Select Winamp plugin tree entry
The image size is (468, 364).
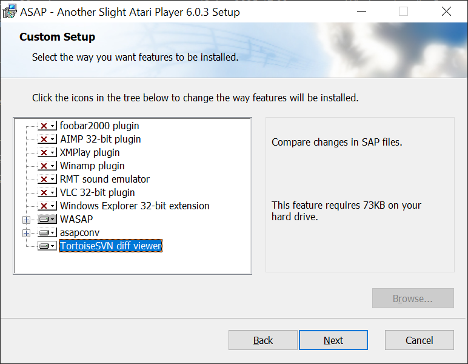pos(92,166)
